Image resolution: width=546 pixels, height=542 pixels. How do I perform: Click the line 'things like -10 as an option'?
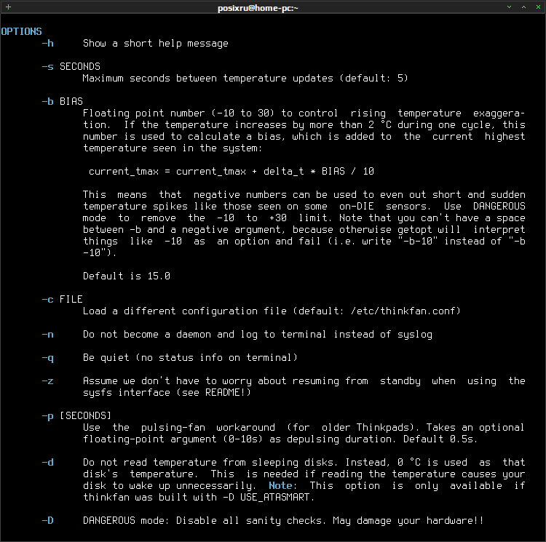coord(304,241)
